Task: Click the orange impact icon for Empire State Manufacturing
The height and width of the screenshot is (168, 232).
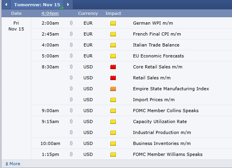Action: (113, 89)
